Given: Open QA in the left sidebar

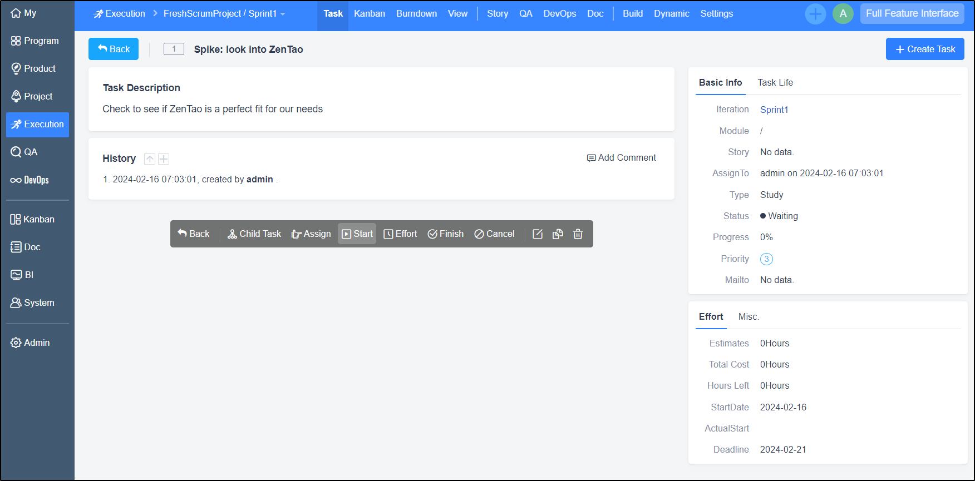Looking at the screenshot, I should tap(24, 152).
